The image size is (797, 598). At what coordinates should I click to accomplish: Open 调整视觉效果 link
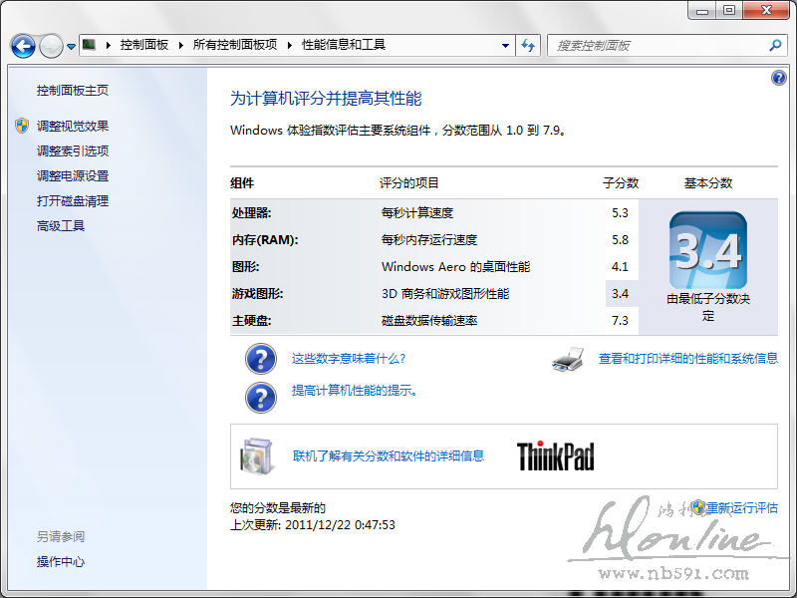(73, 127)
